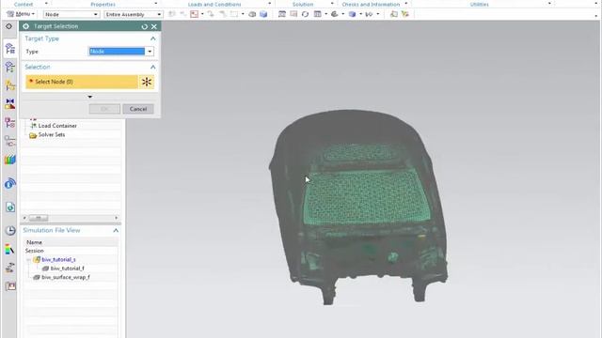Click the red-framed selection icon in toolbar
Image resolution: width=602 pixels, height=338 pixels.
(x=195, y=14)
